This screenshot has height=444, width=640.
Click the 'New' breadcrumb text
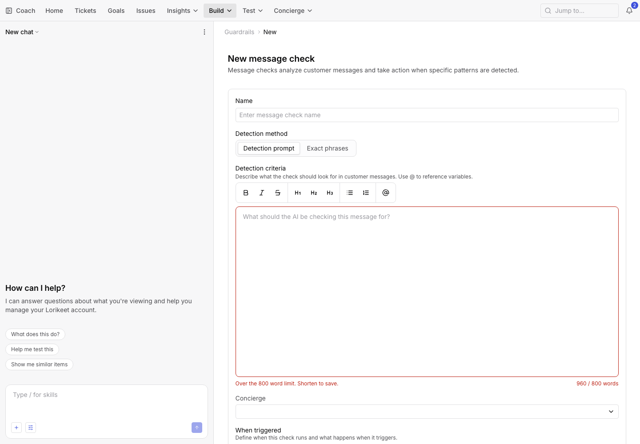[270, 32]
